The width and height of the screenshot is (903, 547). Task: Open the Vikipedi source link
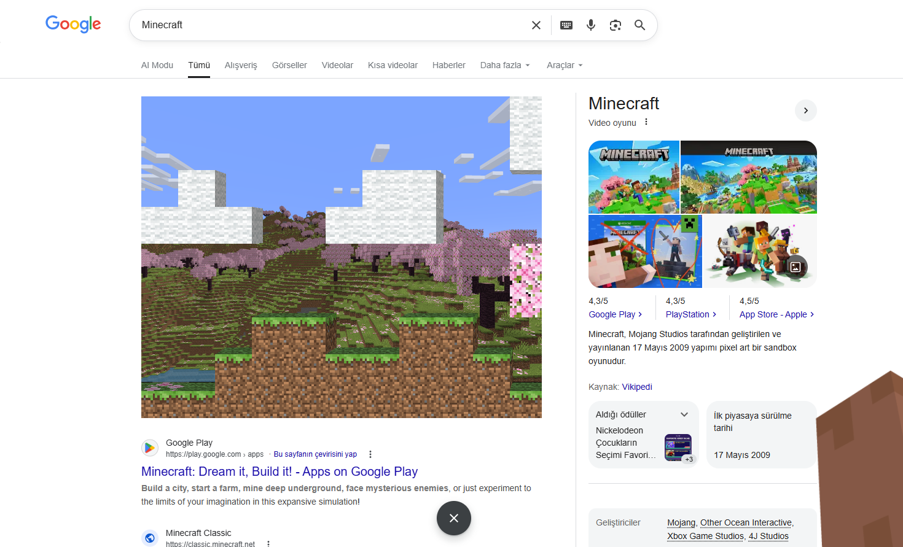point(637,387)
